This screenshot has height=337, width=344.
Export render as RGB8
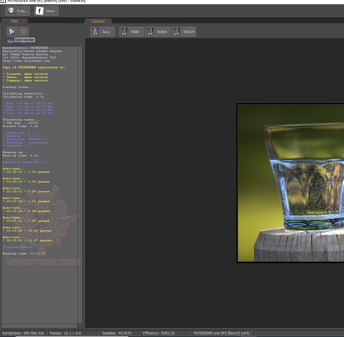(x=132, y=32)
